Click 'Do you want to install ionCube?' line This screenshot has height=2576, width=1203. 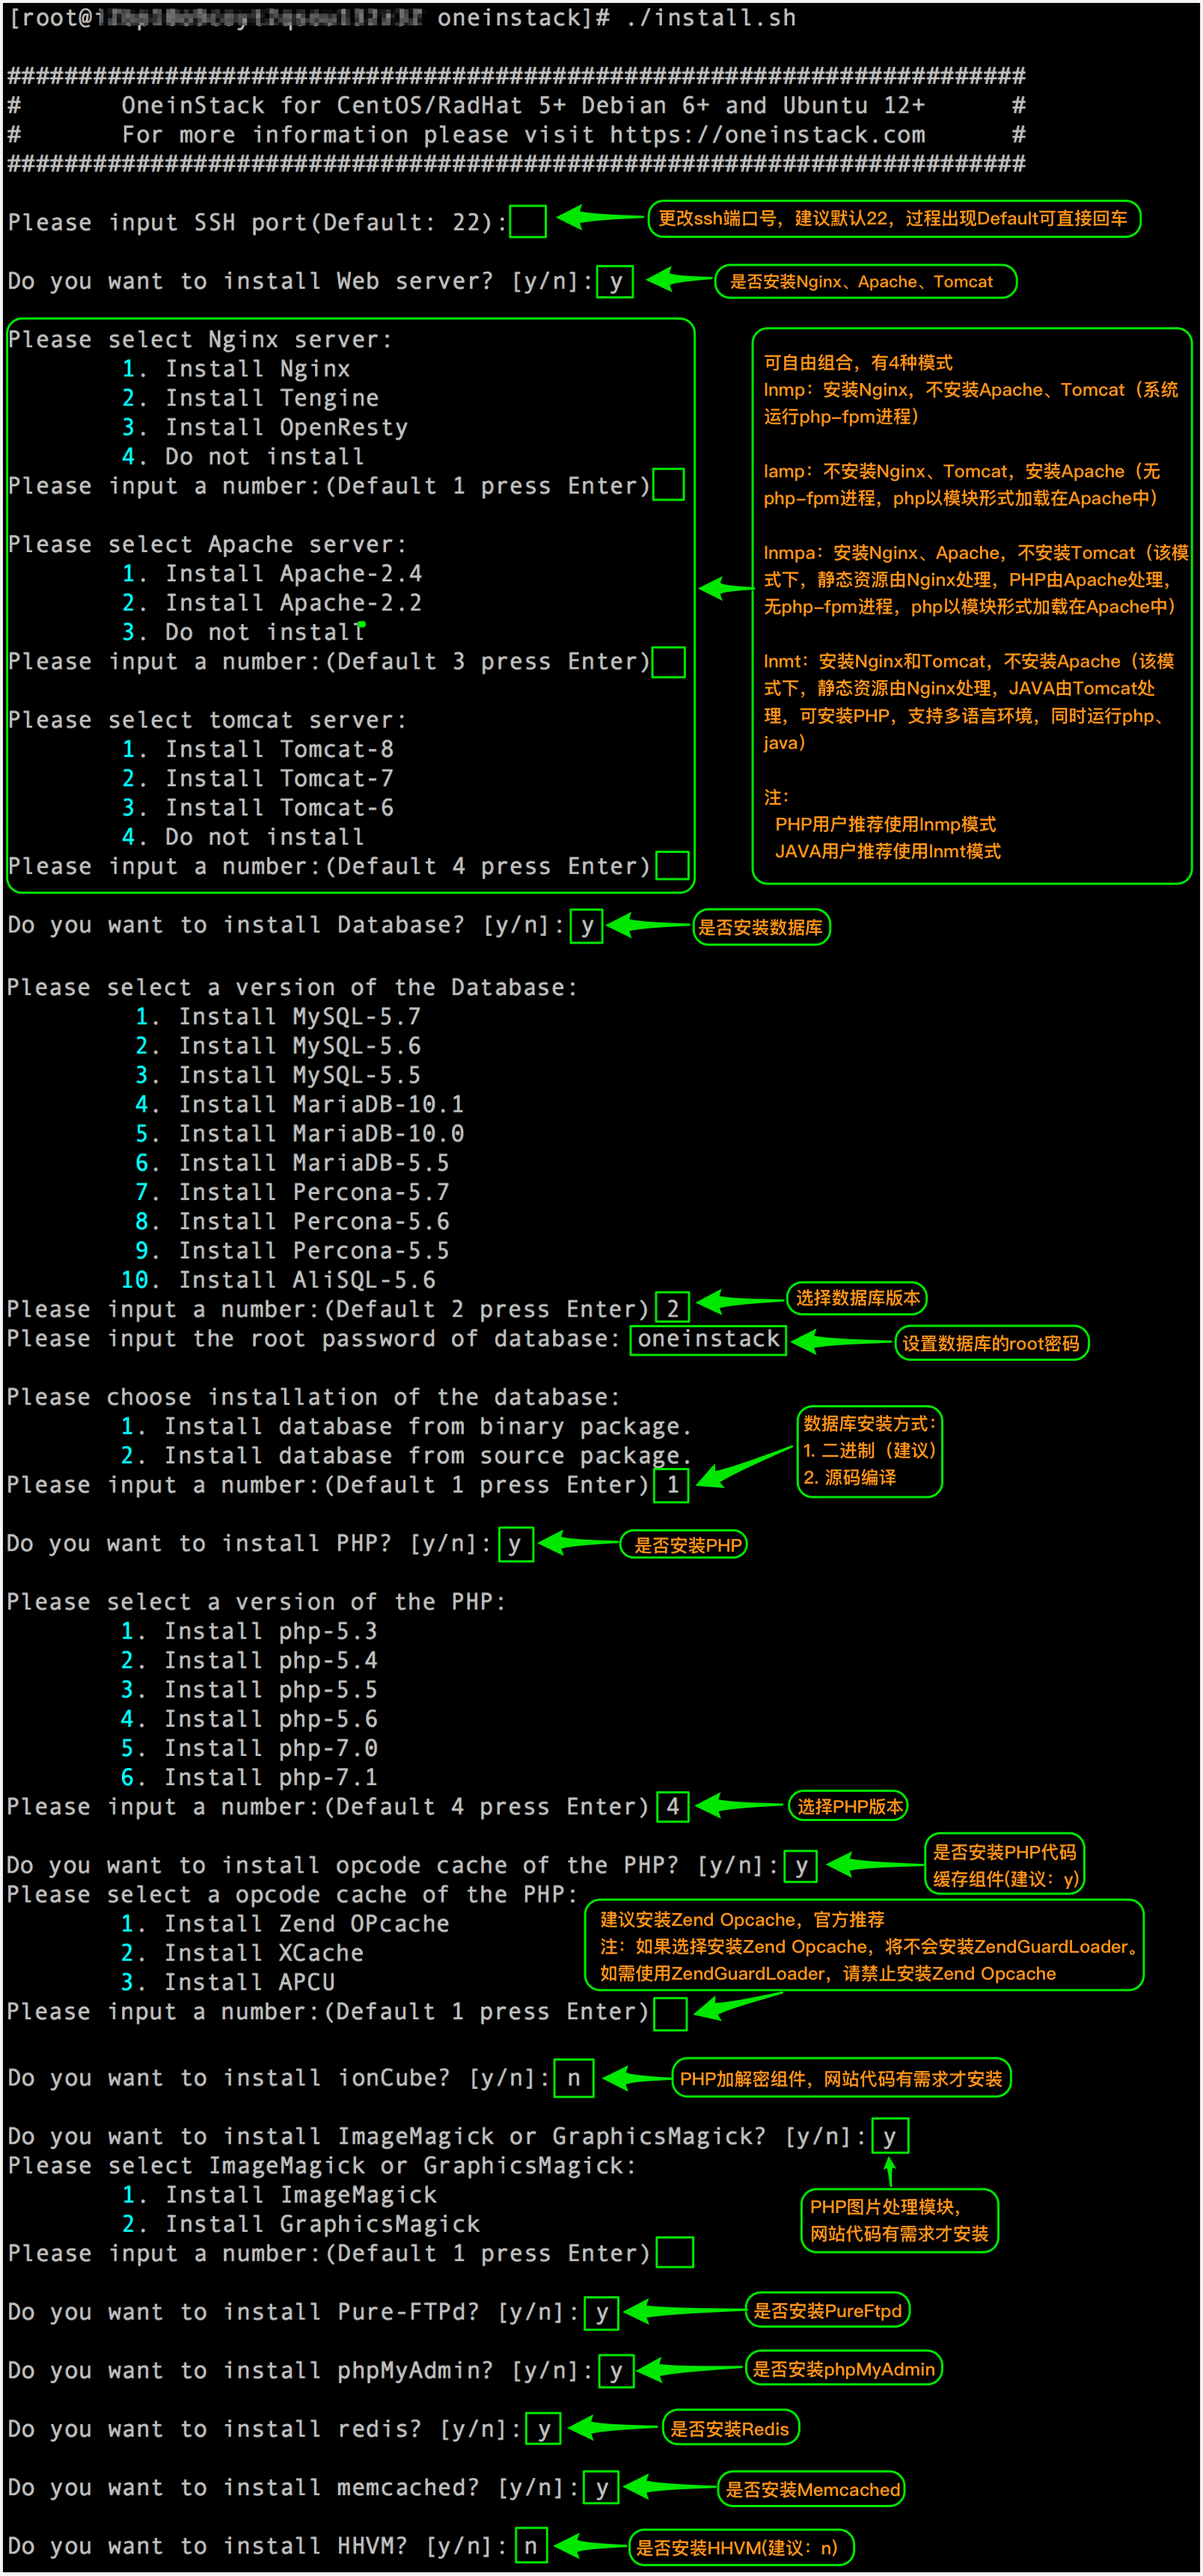click(x=279, y=2078)
